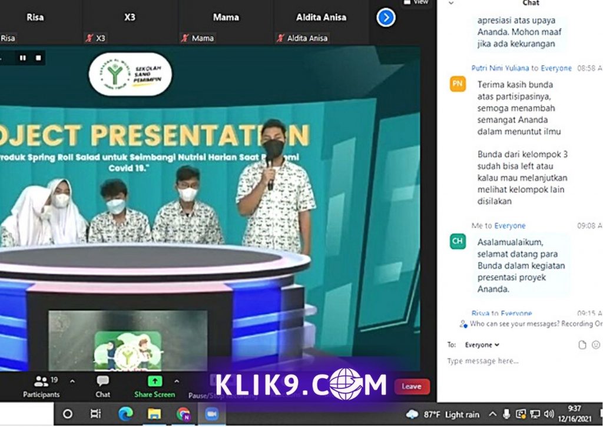Screen dimensions: 603x427
Task: Open the Participants panel icon
Action: (41, 381)
